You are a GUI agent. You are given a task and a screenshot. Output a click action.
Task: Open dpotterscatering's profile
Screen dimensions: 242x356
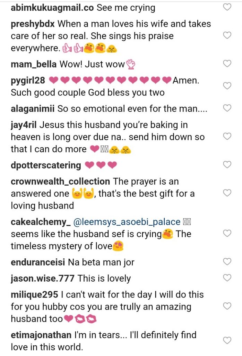(46, 165)
